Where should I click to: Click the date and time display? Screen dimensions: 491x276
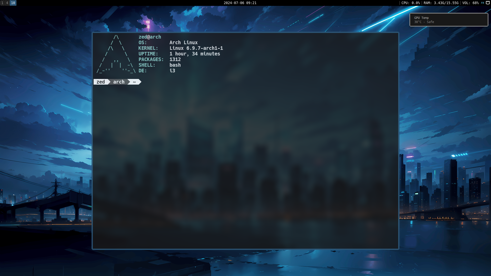point(240,3)
